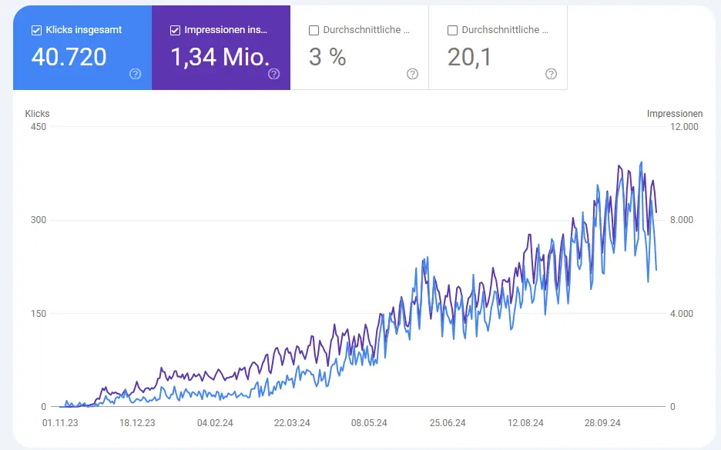Enable the checkbox on the 3 % card
This screenshot has width=721, height=450.
(x=314, y=31)
